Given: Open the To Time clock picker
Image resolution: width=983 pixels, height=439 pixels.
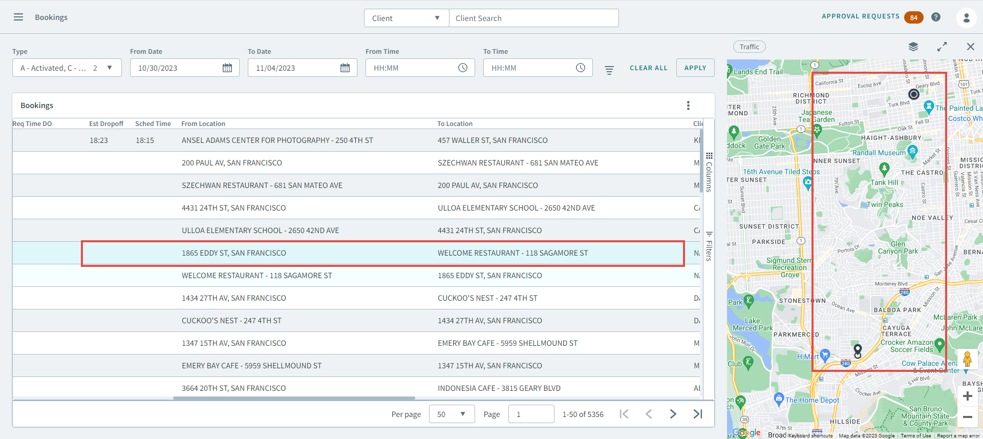Looking at the screenshot, I should click(580, 68).
